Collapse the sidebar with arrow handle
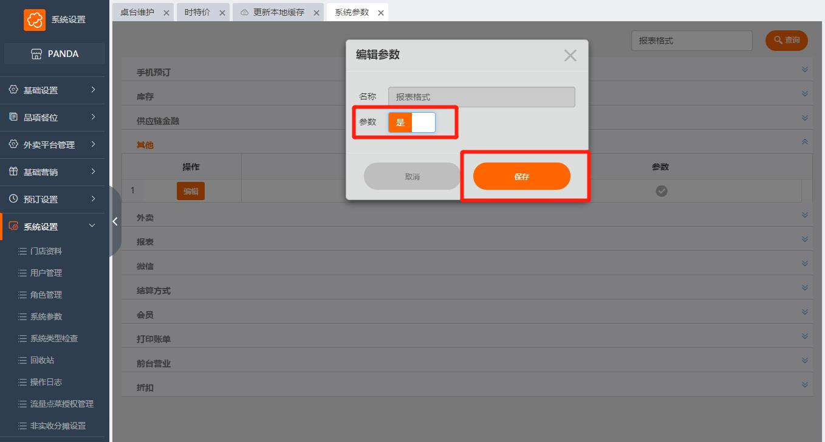825x442 pixels. 115,221
